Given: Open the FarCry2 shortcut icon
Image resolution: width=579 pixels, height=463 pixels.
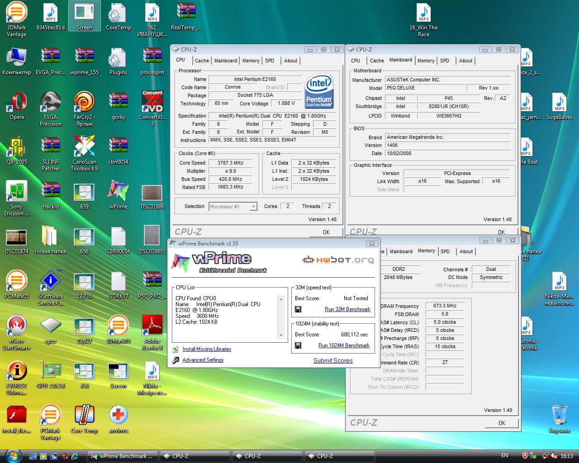Looking at the screenshot, I should point(84,109).
